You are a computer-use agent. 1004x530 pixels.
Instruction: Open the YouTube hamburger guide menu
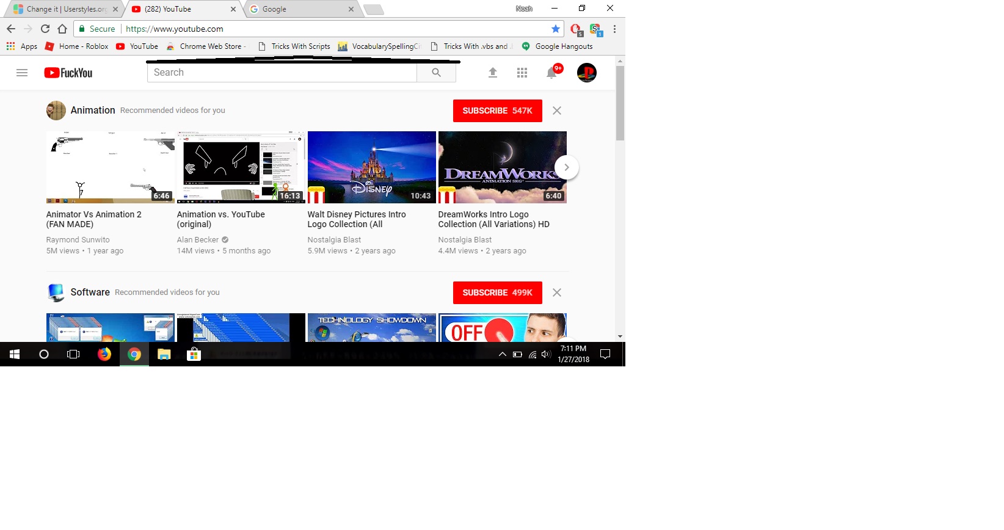22,73
